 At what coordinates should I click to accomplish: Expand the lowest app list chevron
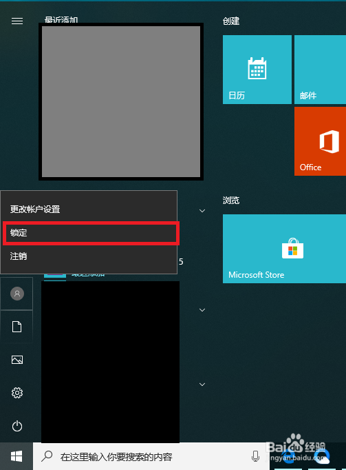(x=202, y=385)
